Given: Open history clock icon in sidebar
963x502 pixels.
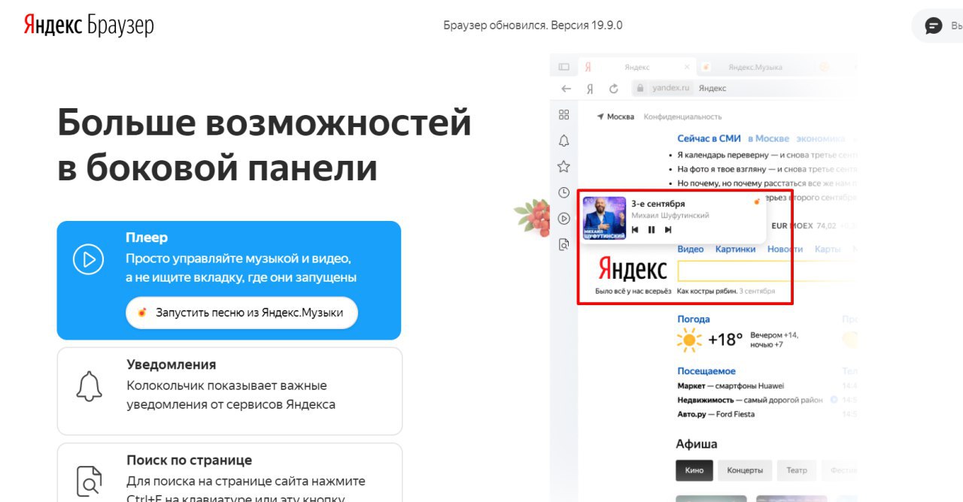Looking at the screenshot, I should click(564, 192).
